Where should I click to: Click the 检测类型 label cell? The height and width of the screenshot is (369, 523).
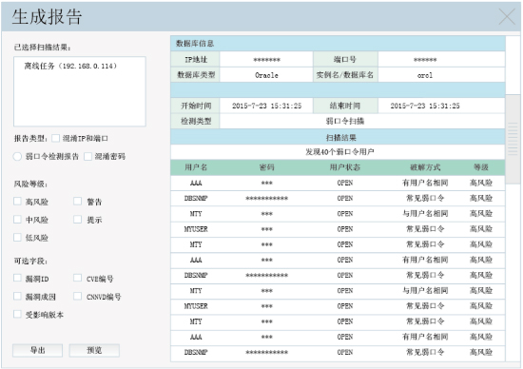click(x=195, y=121)
